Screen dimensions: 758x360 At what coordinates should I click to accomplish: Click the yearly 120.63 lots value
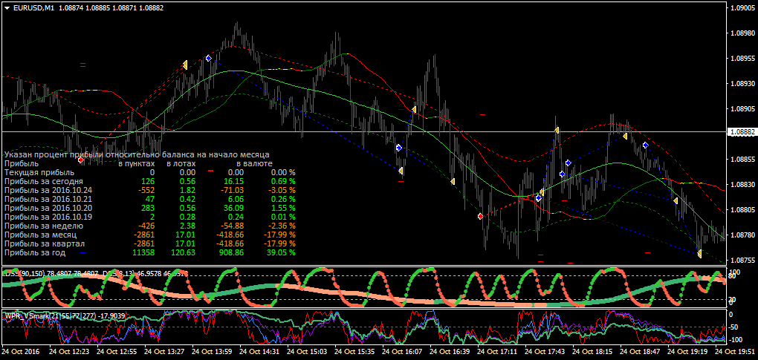tap(184, 252)
